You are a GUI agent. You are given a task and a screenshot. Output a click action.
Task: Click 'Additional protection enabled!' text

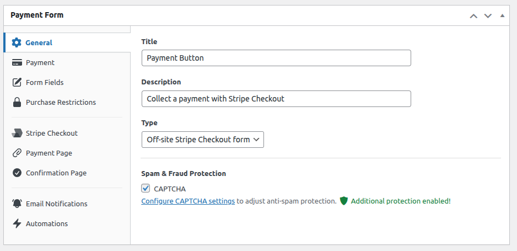pyautogui.click(x=401, y=201)
